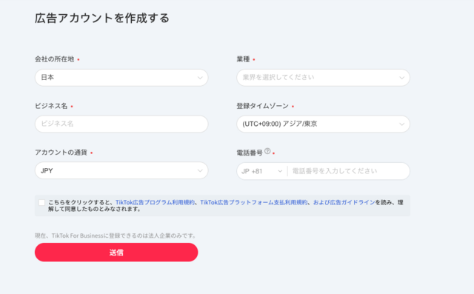
Task: Open the 会社の所在地 dropdown showing 日本
Action: pos(121,78)
